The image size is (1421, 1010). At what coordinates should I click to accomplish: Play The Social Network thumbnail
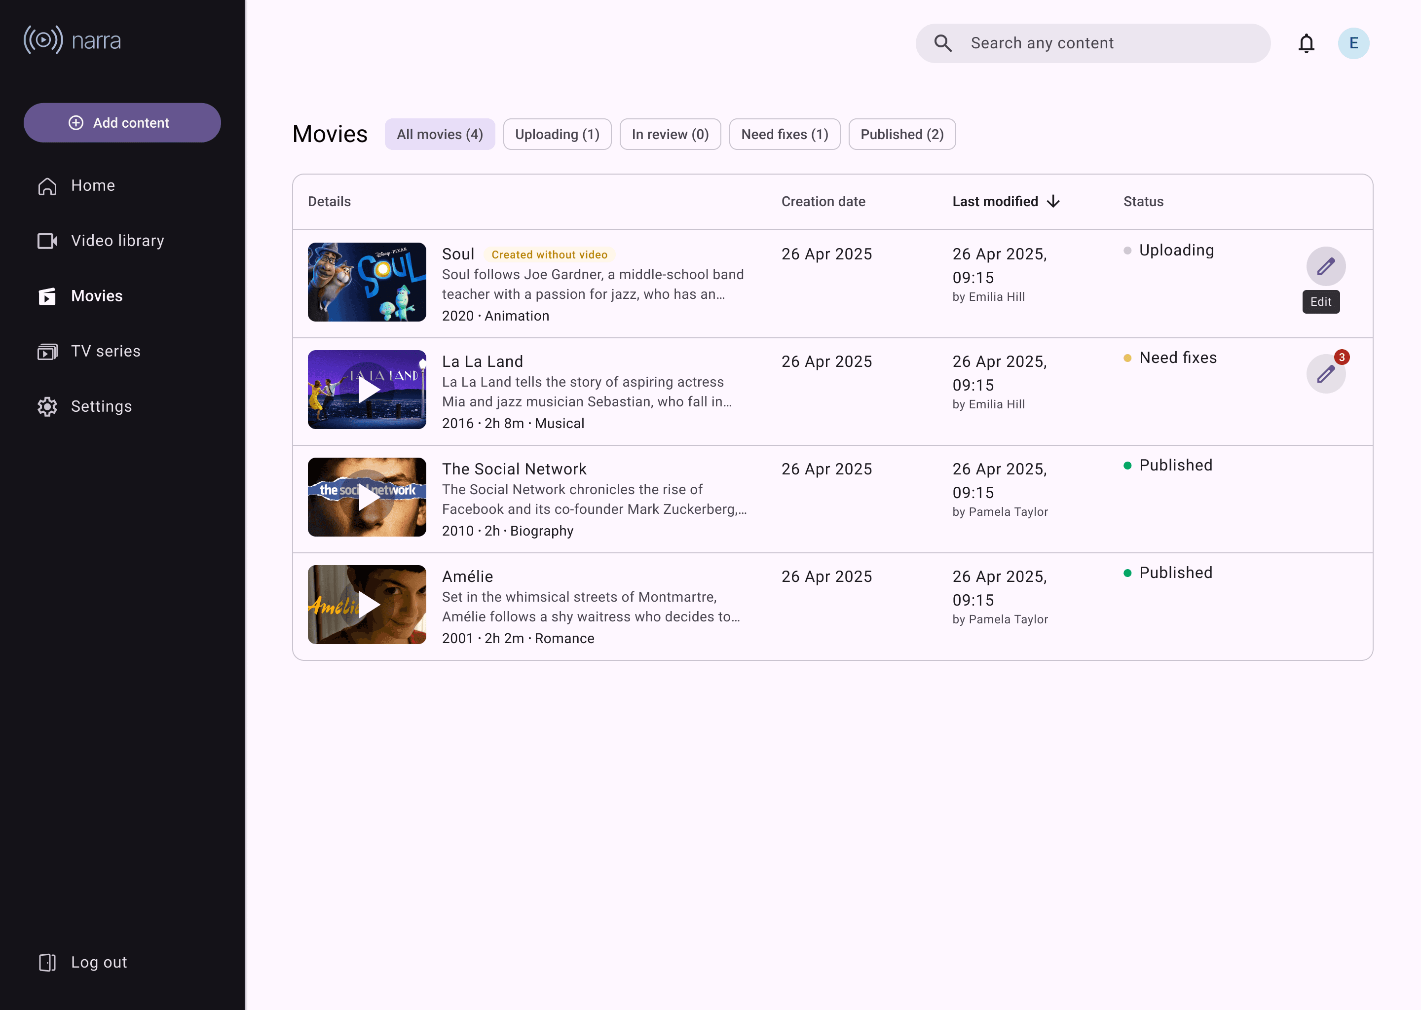367,497
